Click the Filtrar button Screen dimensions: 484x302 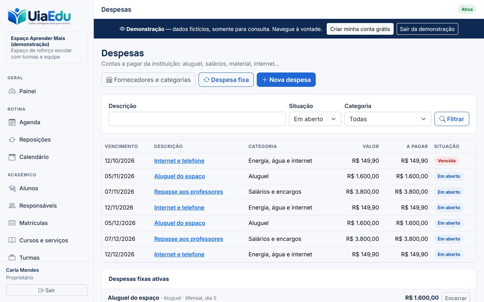452,119
